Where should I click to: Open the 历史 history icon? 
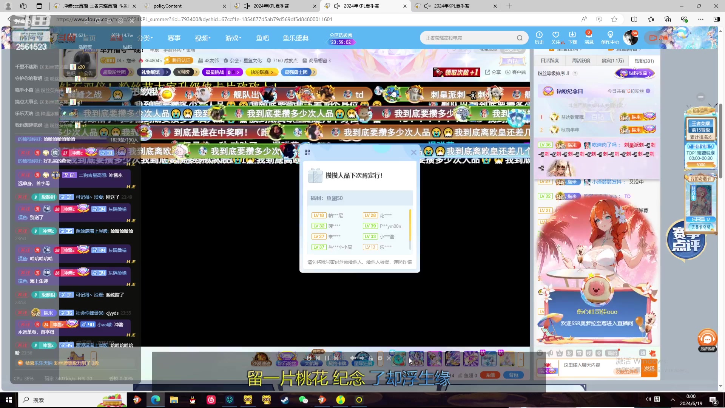coord(539,38)
